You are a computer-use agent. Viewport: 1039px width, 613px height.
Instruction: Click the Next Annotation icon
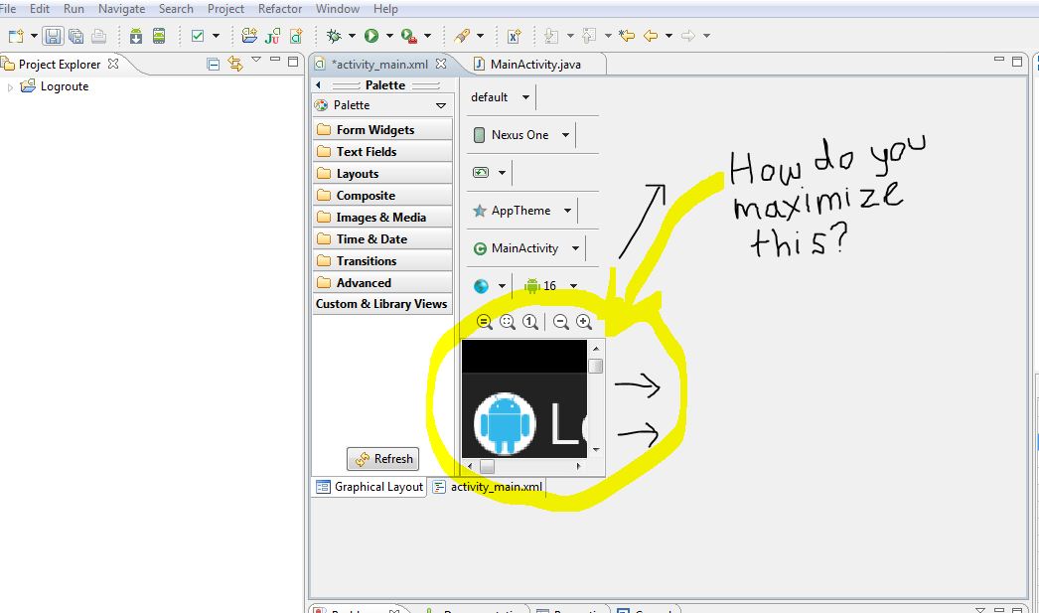(x=551, y=36)
